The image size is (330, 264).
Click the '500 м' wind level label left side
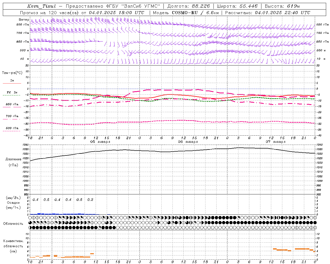(x=24, y=50)
